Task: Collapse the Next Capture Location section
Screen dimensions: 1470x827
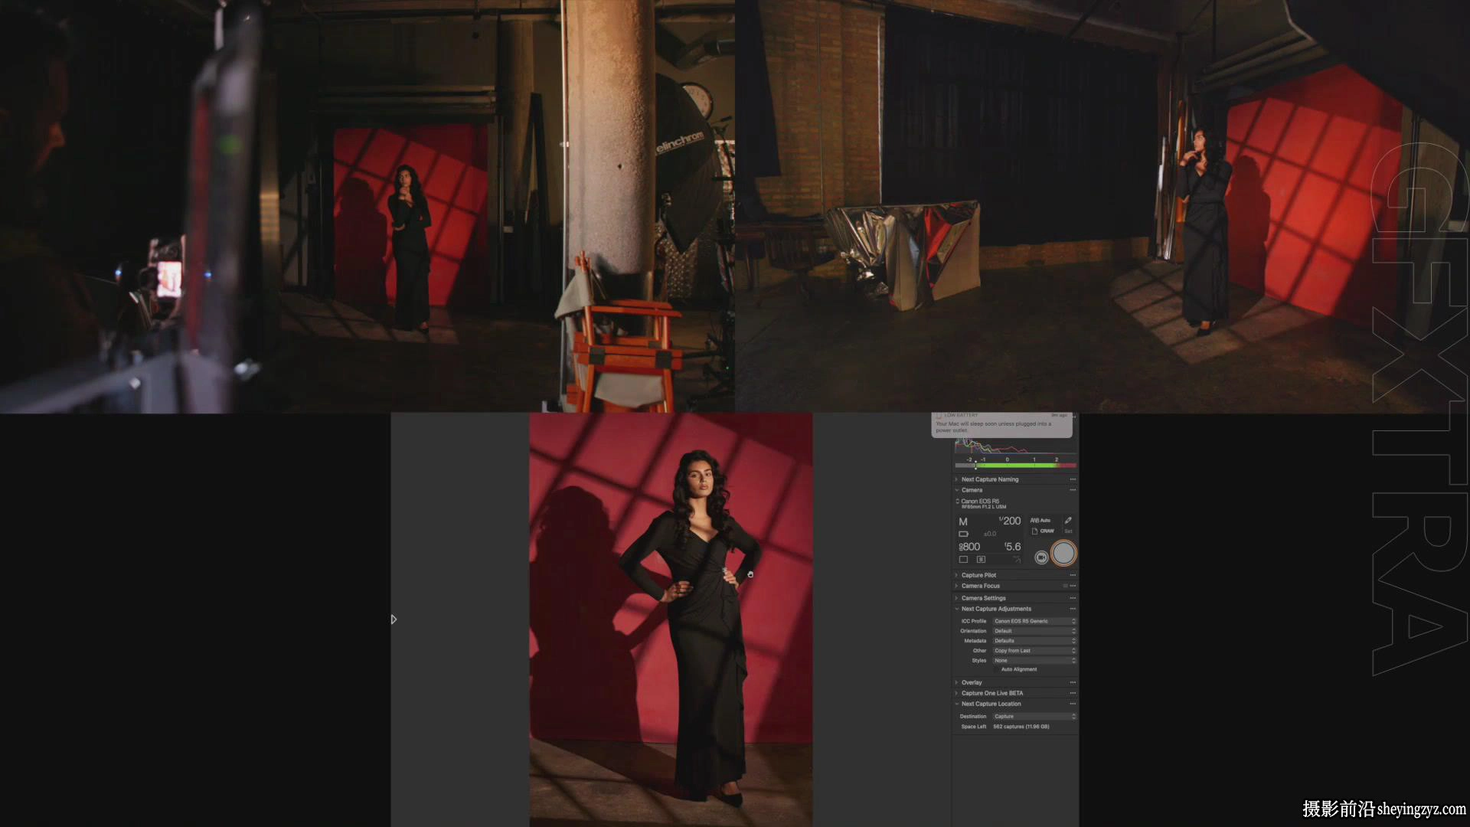Action: click(x=956, y=704)
